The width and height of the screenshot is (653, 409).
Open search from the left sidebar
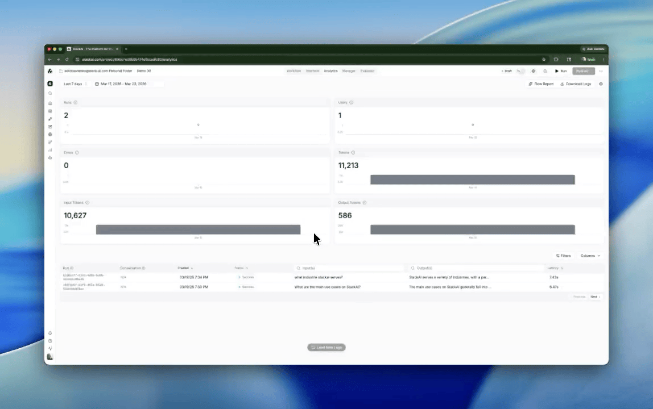click(50, 94)
